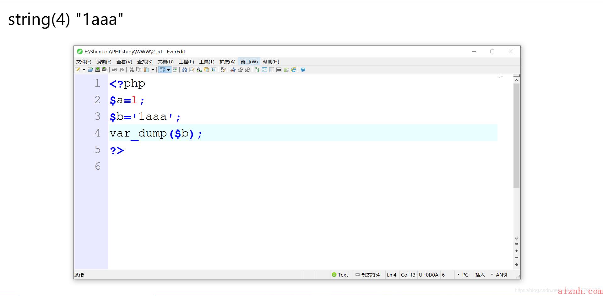The height and width of the screenshot is (296, 603).
Task: Click the Find in Files folder icon
Action: pyautogui.click(x=206, y=70)
